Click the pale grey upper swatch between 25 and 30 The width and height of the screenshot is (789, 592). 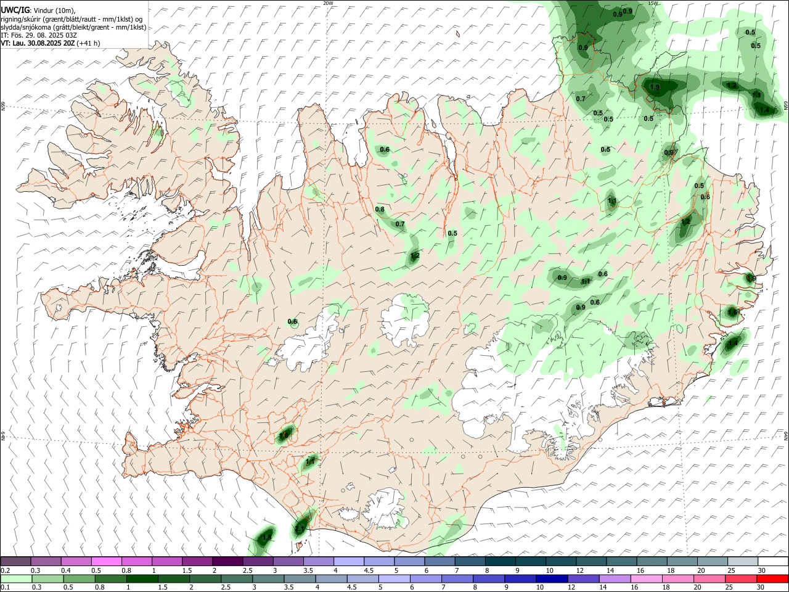coord(743,562)
